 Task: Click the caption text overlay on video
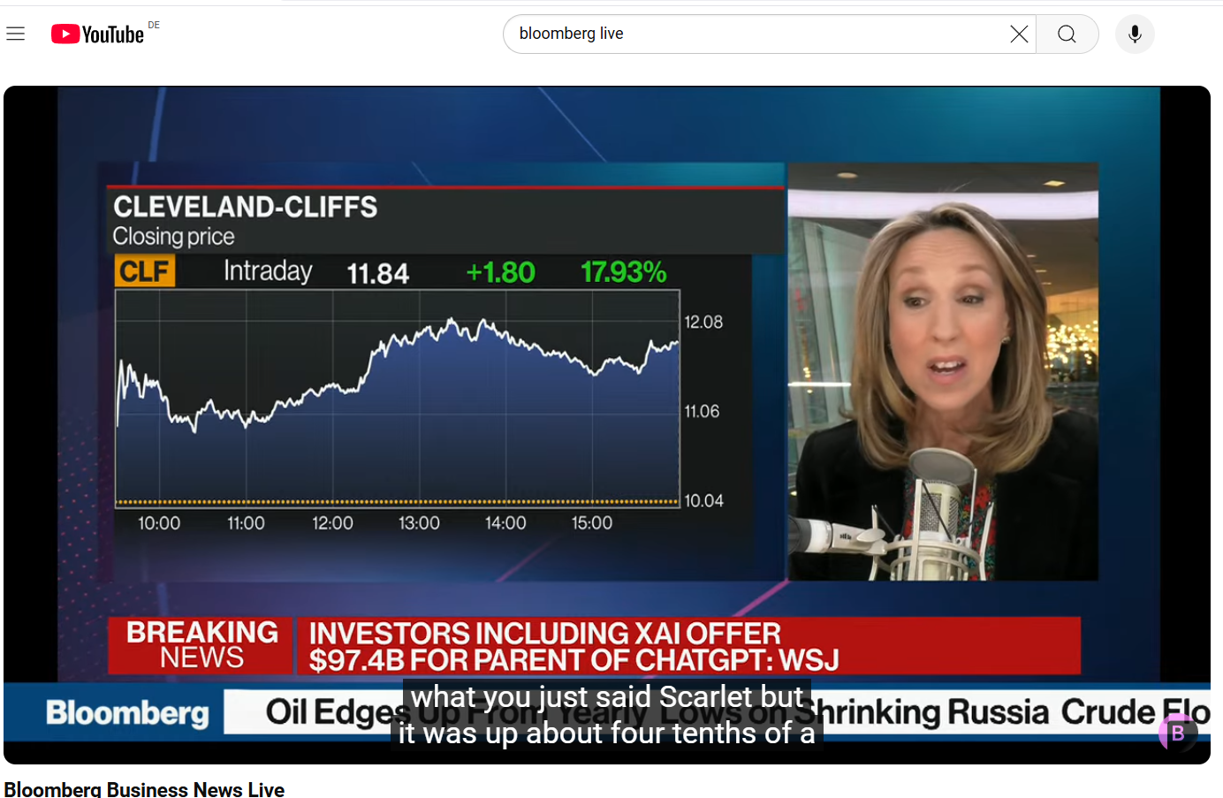click(606, 715)
